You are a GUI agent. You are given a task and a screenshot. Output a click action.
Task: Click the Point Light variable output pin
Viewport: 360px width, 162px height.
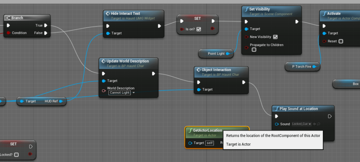228,54
